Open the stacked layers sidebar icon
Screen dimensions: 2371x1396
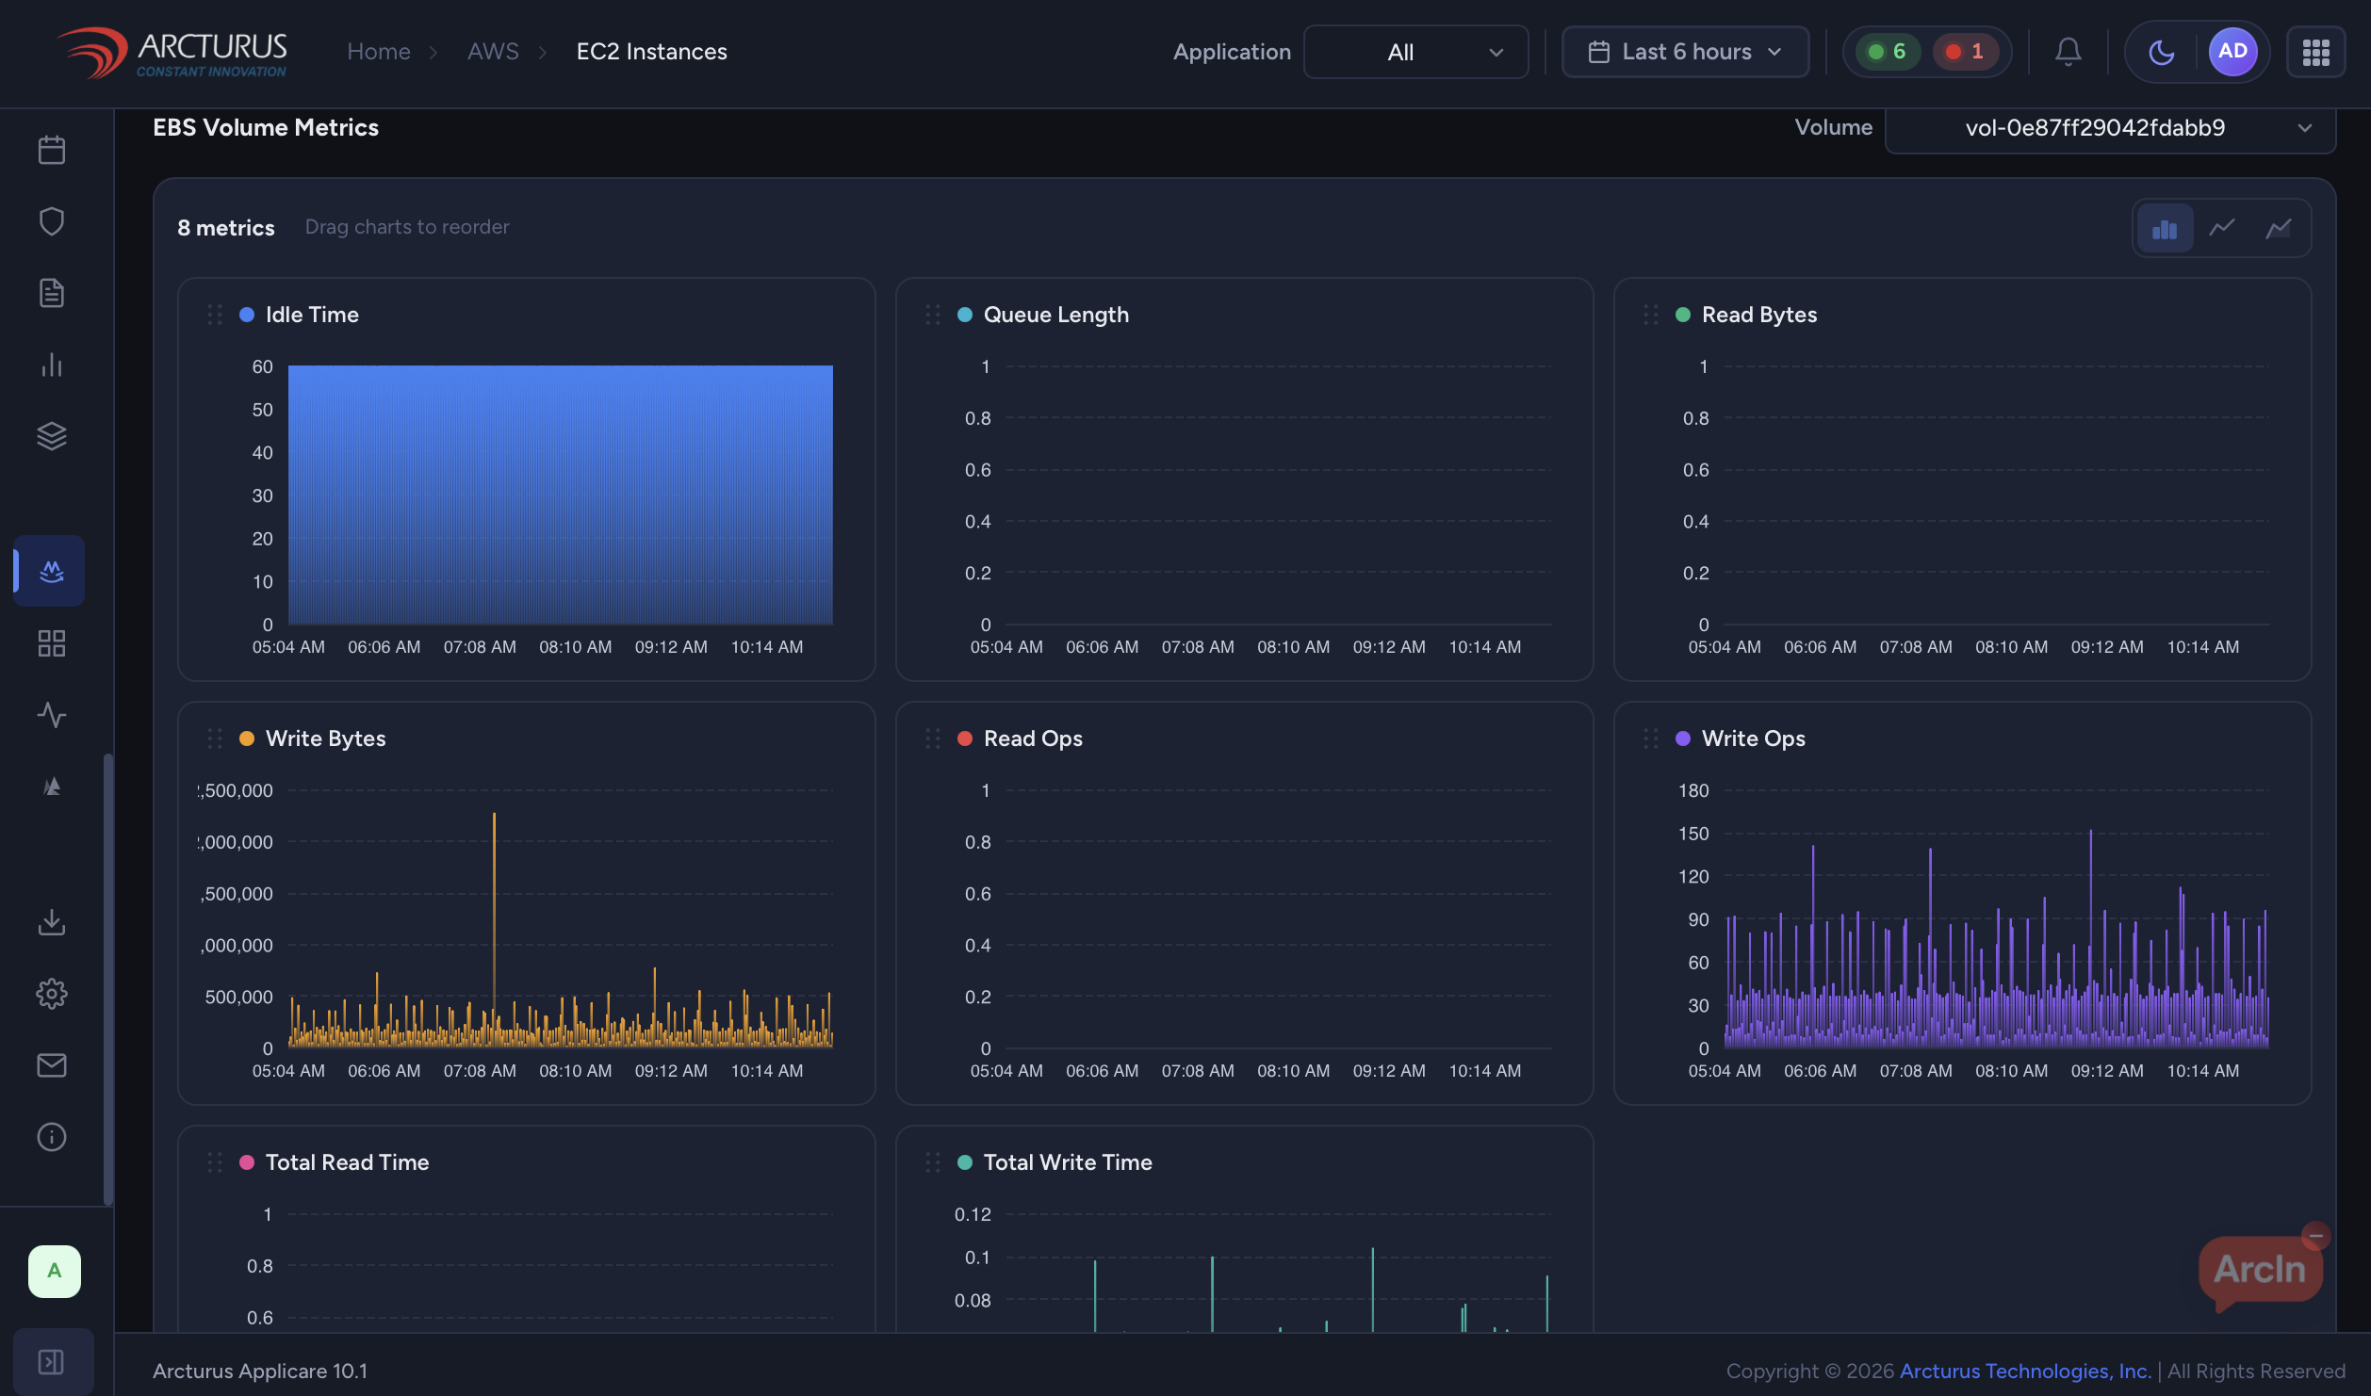[x=52, y=436]
